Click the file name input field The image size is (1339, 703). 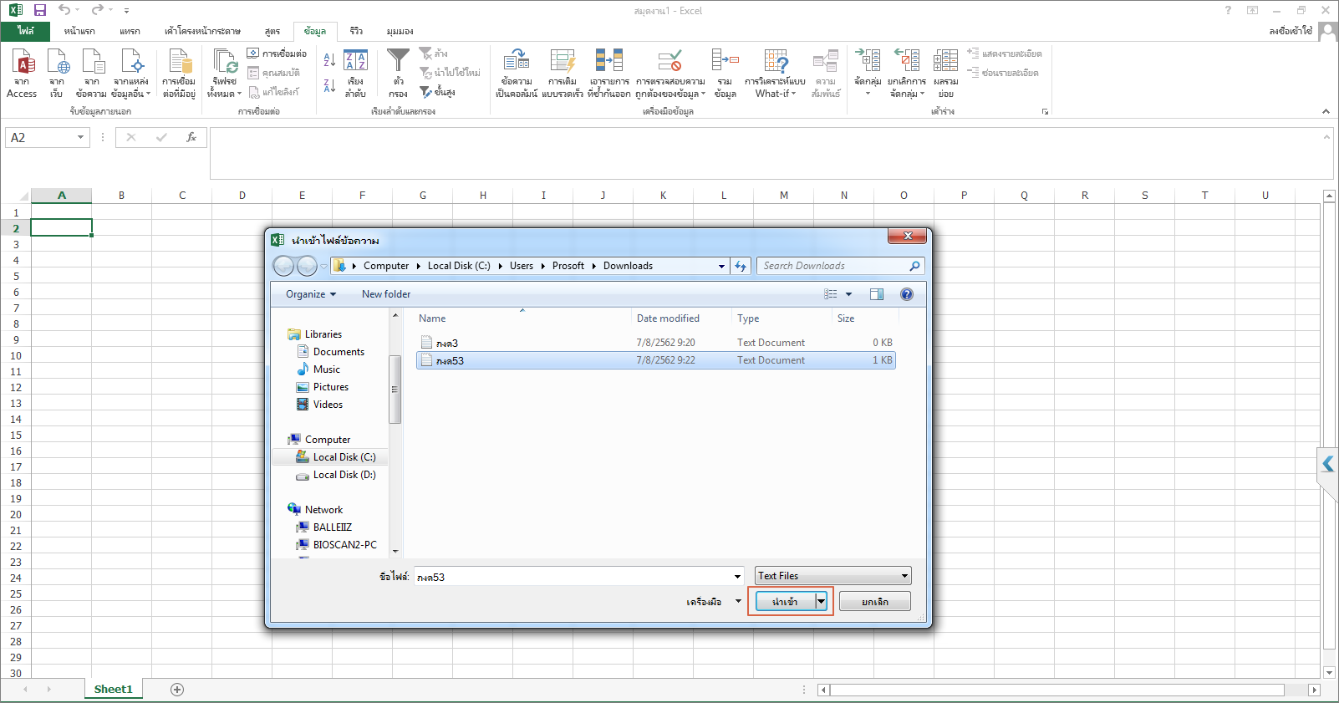(x=573, y=576)
